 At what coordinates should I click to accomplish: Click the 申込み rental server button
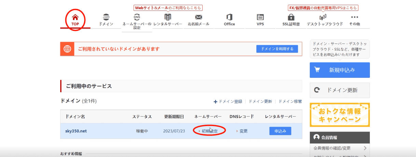pyautogui.click(x=280, y=131)
